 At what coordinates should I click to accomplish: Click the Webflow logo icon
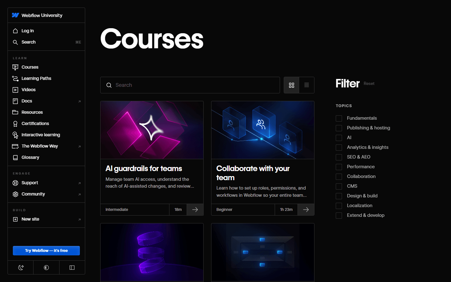pos(15,15)
